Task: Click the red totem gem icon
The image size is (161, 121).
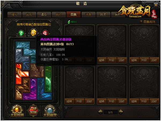Action: tap(45, 33)
